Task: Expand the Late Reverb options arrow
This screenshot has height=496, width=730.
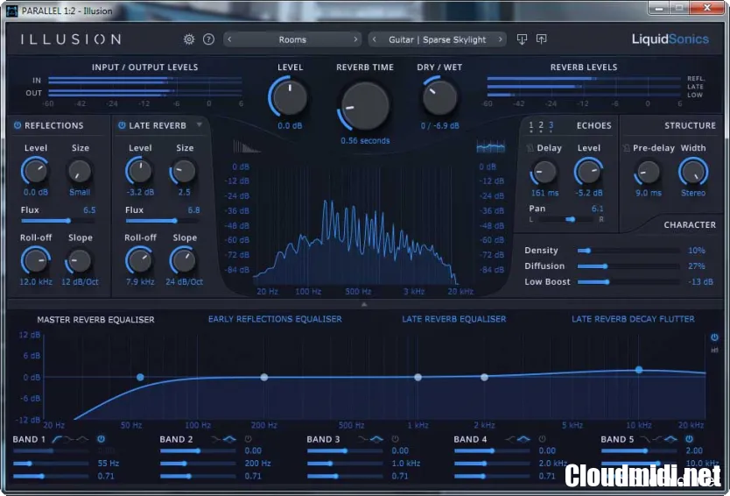Action: tap(199, 125)
